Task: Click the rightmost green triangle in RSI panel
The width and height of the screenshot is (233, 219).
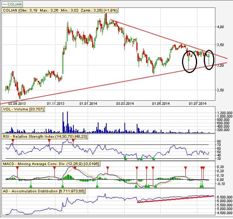Action: pyautogui.click(x=154, y=159)
